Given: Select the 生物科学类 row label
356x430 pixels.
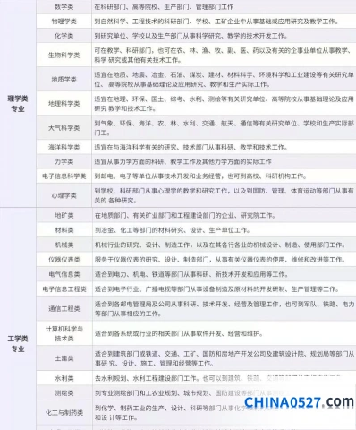Looking at the screenshot, I should click(x=64, y=56).
